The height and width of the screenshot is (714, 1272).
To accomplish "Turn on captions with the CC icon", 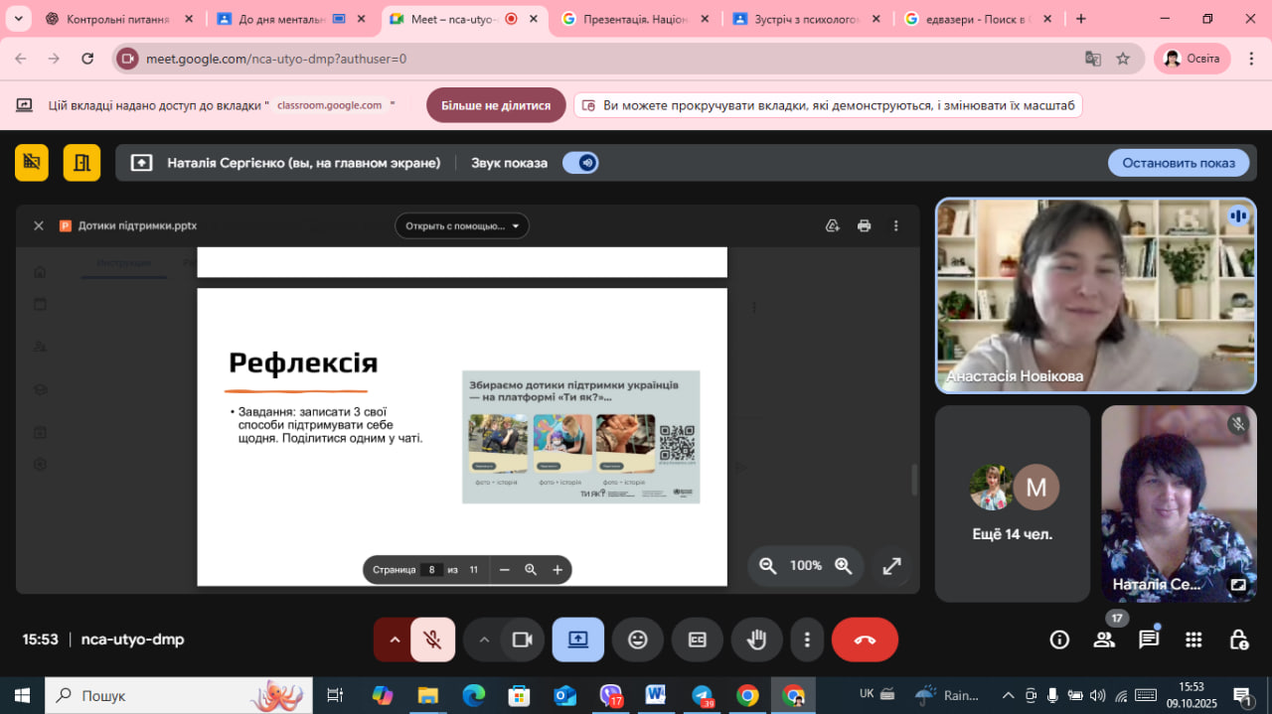I will (x=698, y=640).
